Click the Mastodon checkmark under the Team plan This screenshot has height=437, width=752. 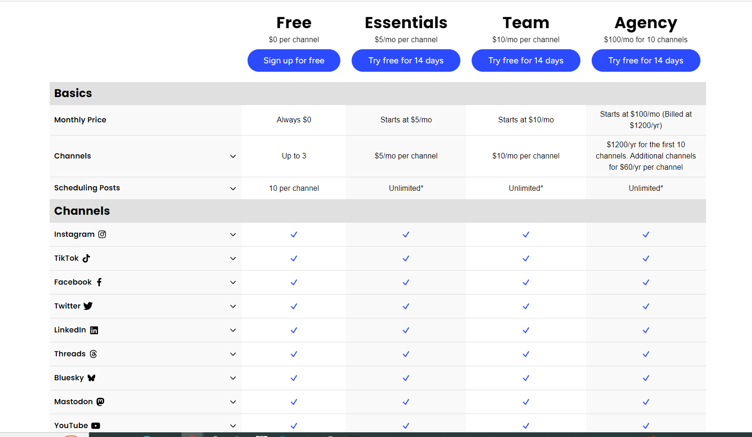click(x=526, y=402)
